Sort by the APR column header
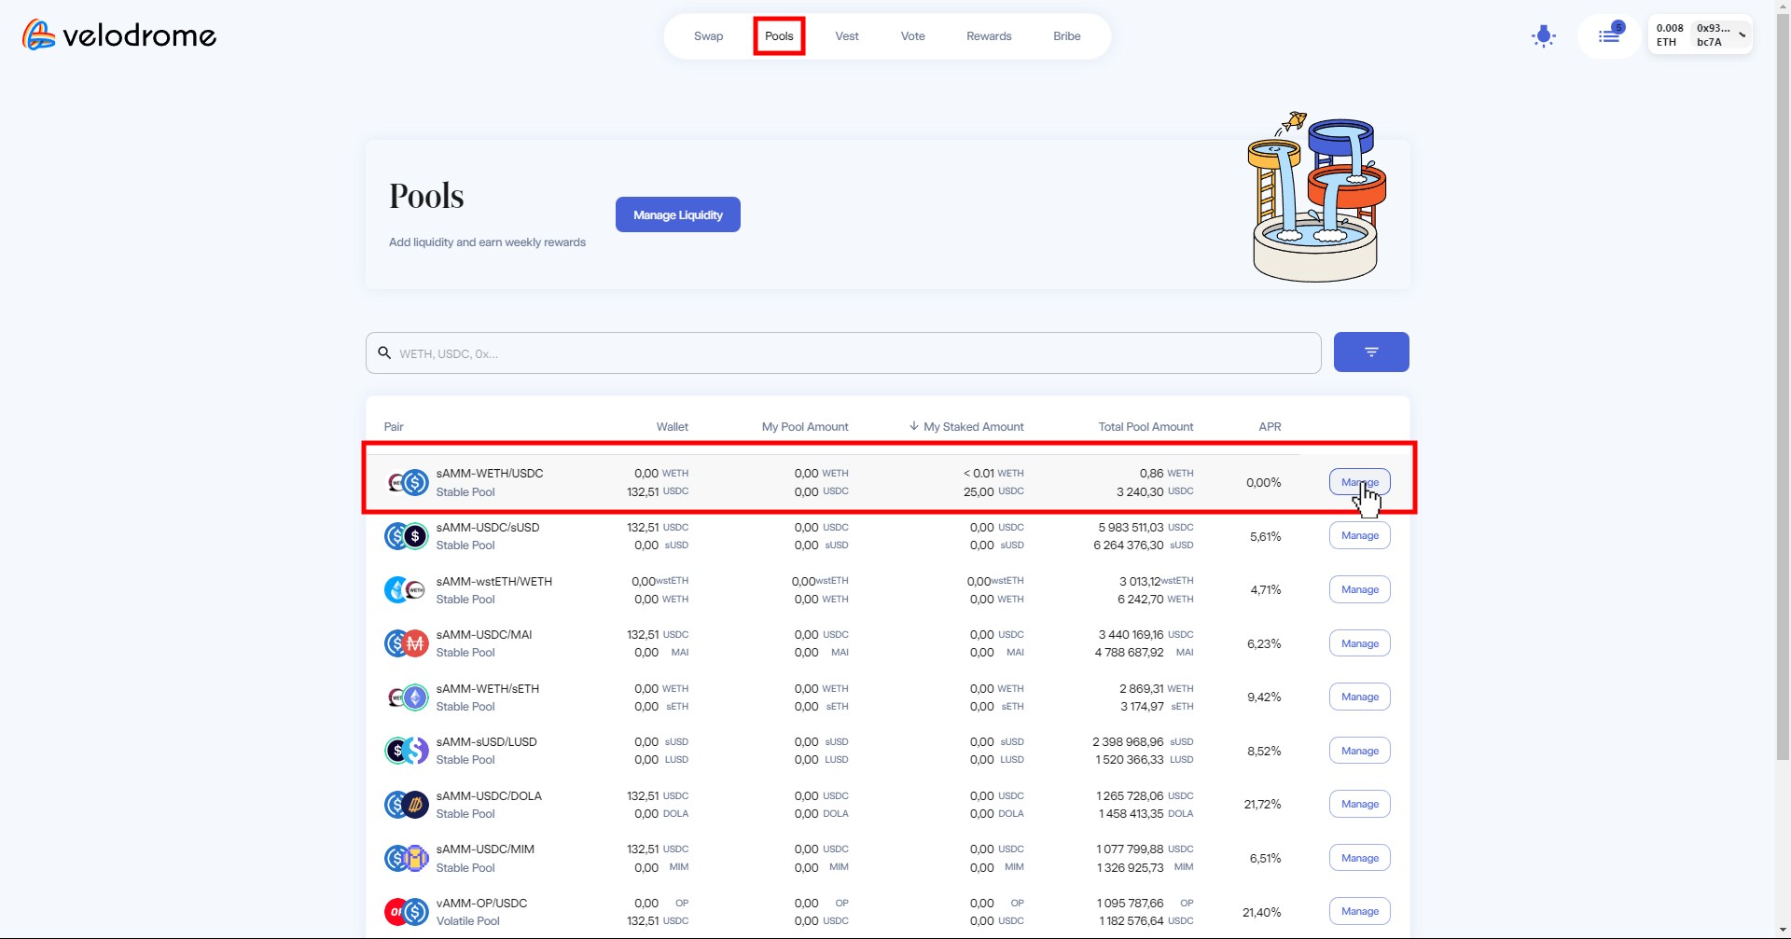 point(1270,427)
